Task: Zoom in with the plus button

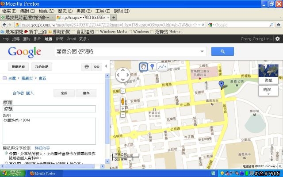Action: pyautogui.click(x=123, y=108)
